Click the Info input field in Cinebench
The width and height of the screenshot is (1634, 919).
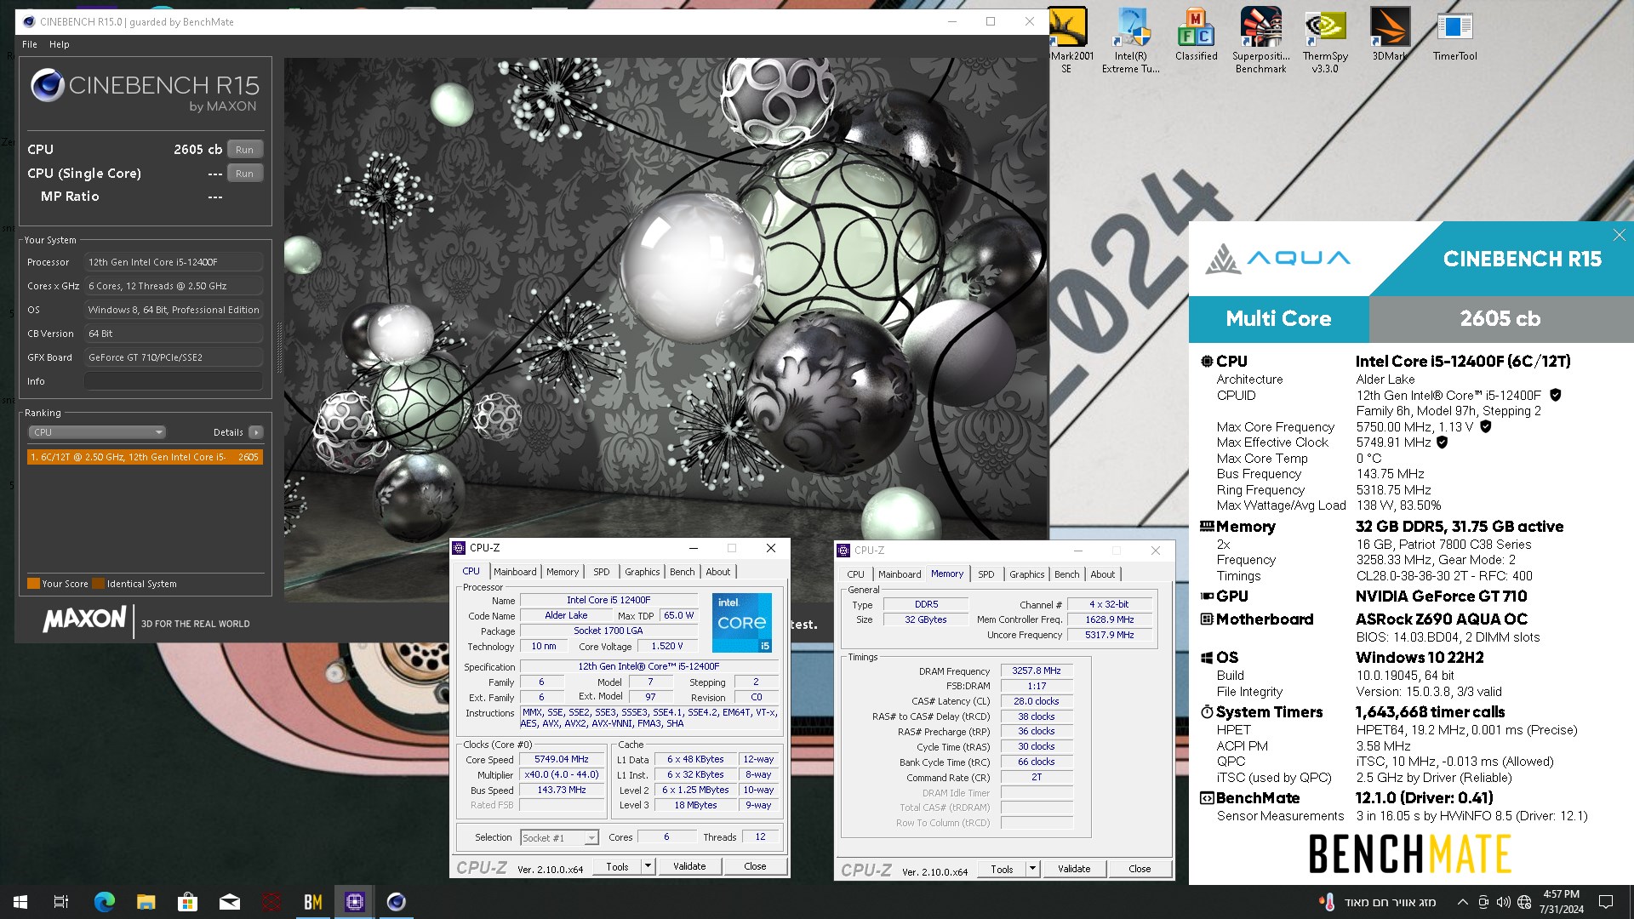click(174, 381)
